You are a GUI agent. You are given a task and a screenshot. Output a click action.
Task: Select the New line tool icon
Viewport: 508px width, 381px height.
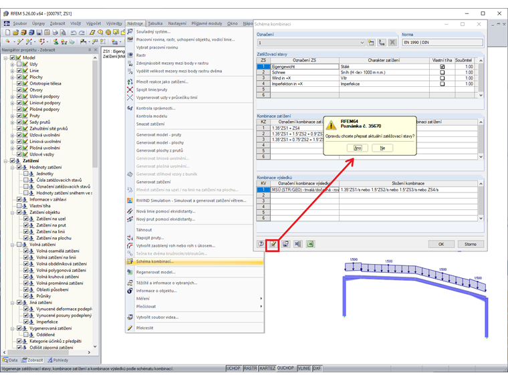pos(20,41)
